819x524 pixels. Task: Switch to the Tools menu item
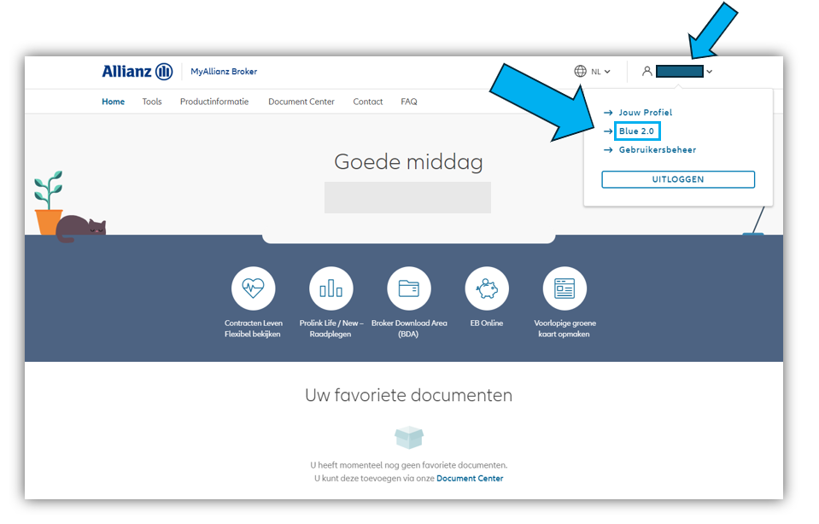tap(151, 102)
